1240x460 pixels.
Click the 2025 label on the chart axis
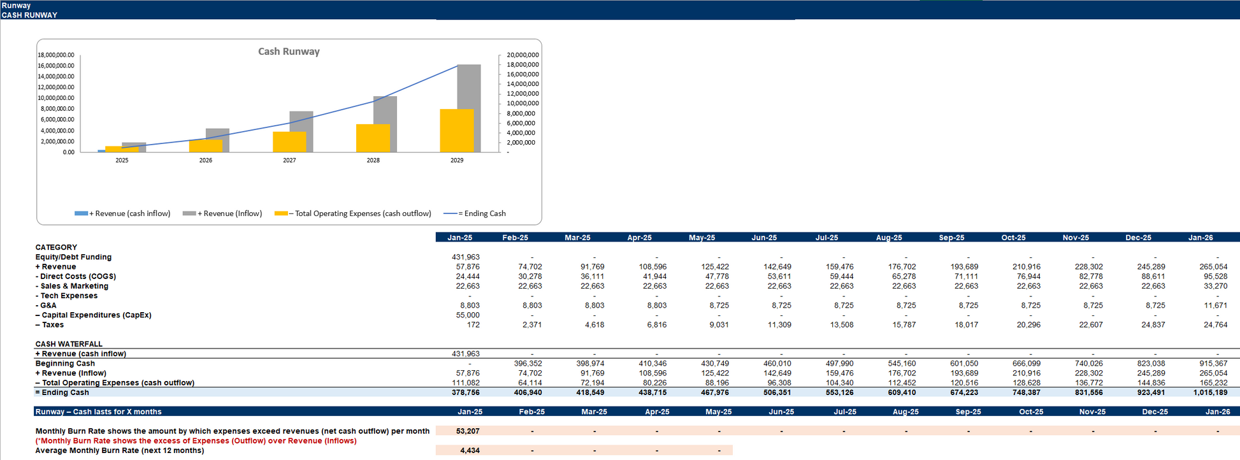(x=122, y=161)
